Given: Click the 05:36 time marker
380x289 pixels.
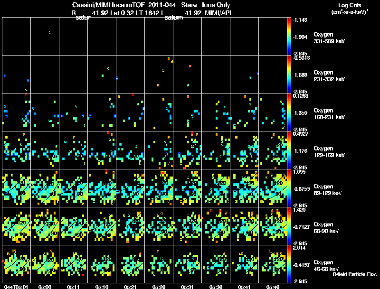Looking at the screenshot, I should click(x=216, y=287).
